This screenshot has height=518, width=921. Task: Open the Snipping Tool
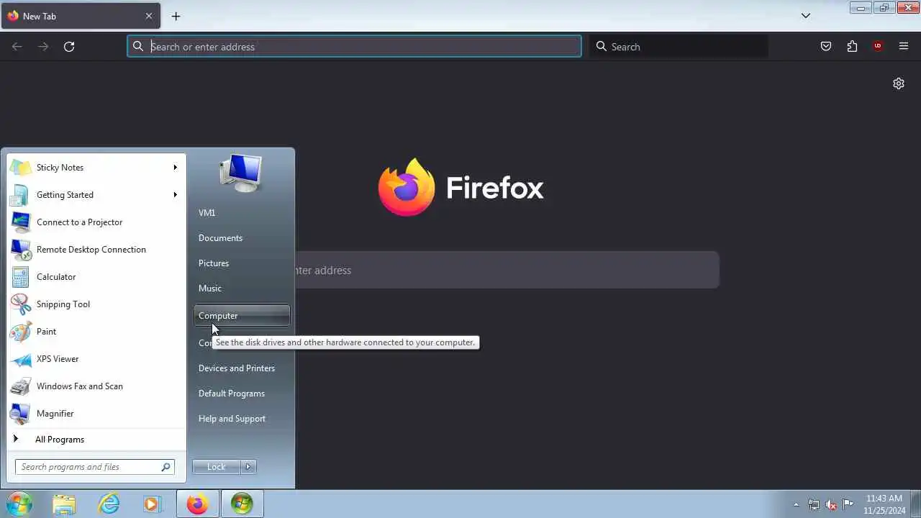click(96, 304)
